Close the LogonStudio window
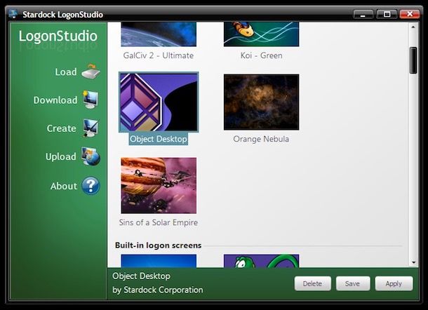The height and width of the screenshot is (310, 428). click(x=410, y=14)
